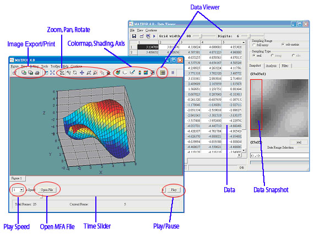Click the second icon in the Zoom, Pan, Rotate group
Viewport: 314px width, 235px height.
[69, 73]
